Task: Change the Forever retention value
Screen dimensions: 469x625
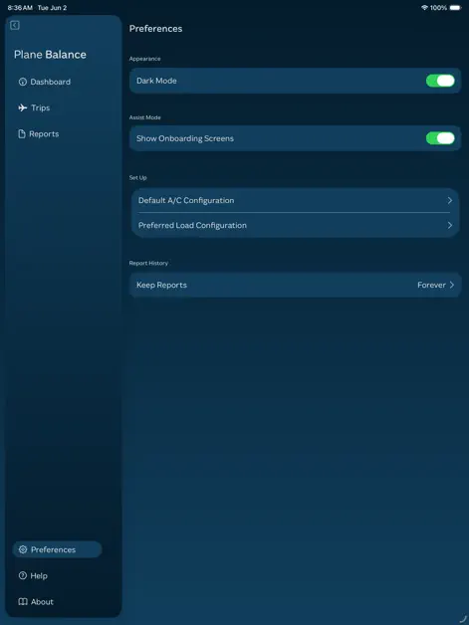Action: coord(431,285)
